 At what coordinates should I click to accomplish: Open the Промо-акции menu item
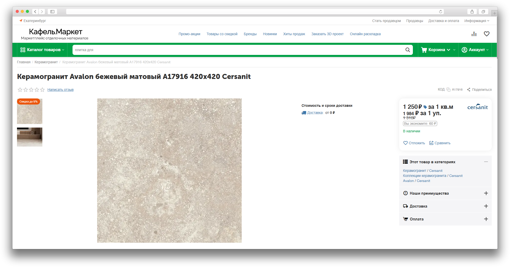click(189, 34)
